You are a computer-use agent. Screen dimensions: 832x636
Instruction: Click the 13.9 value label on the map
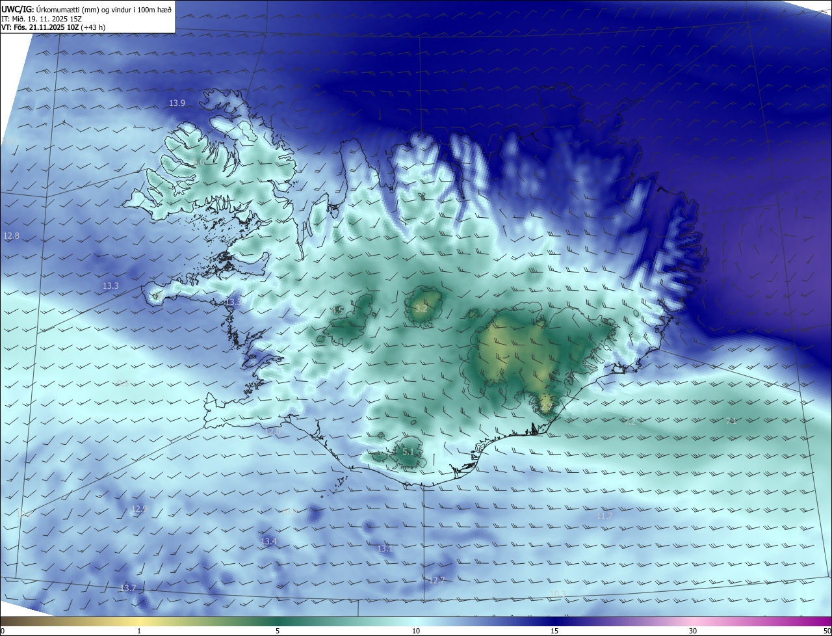click(x=177, y=103)
